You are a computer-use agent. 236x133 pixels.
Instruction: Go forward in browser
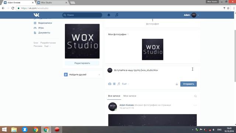(x=8, y=8)
